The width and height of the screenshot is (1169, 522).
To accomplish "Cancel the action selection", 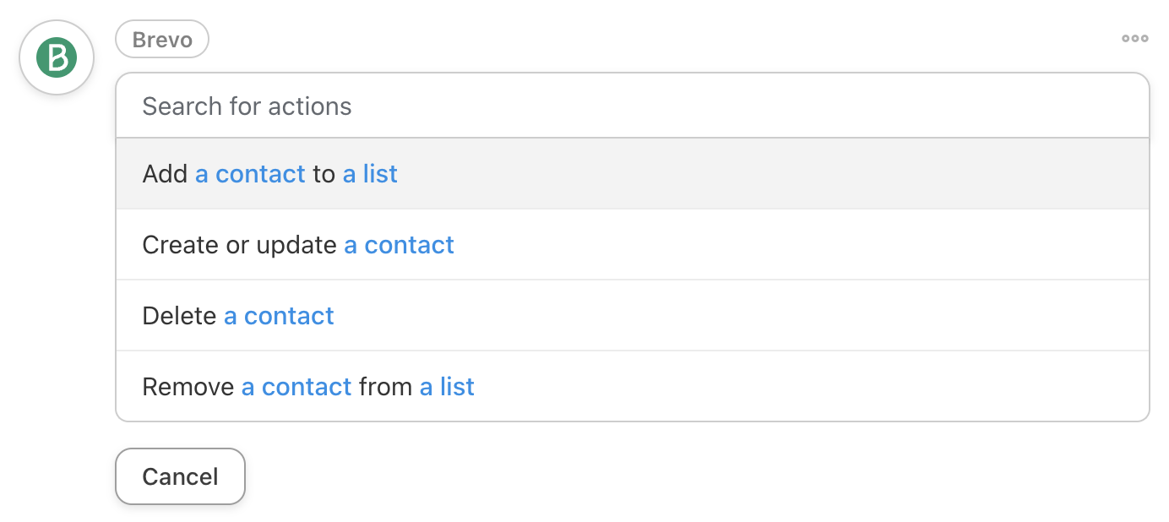I will 180,476.
